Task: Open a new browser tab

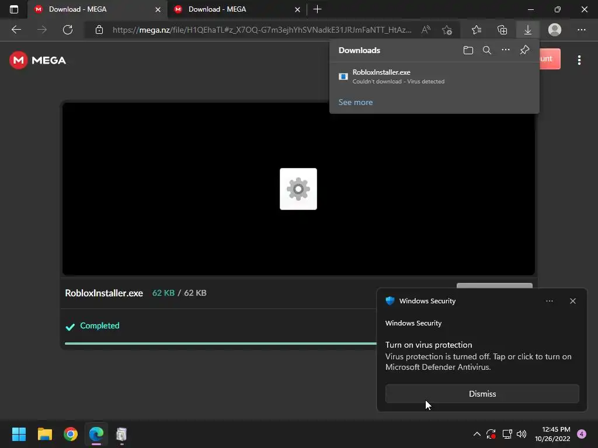Action: (317, 9)
